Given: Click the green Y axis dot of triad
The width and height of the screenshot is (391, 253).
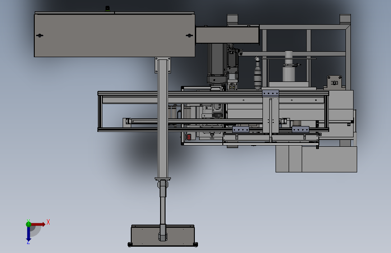Looking at the screenshot, I should (x=28, y=224).
